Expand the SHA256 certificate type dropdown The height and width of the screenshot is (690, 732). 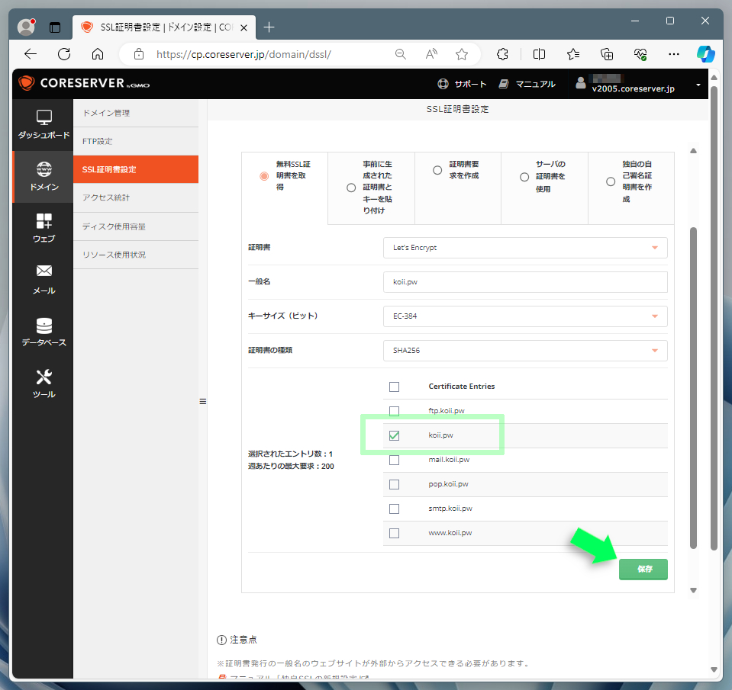click(x=525, y=350)
